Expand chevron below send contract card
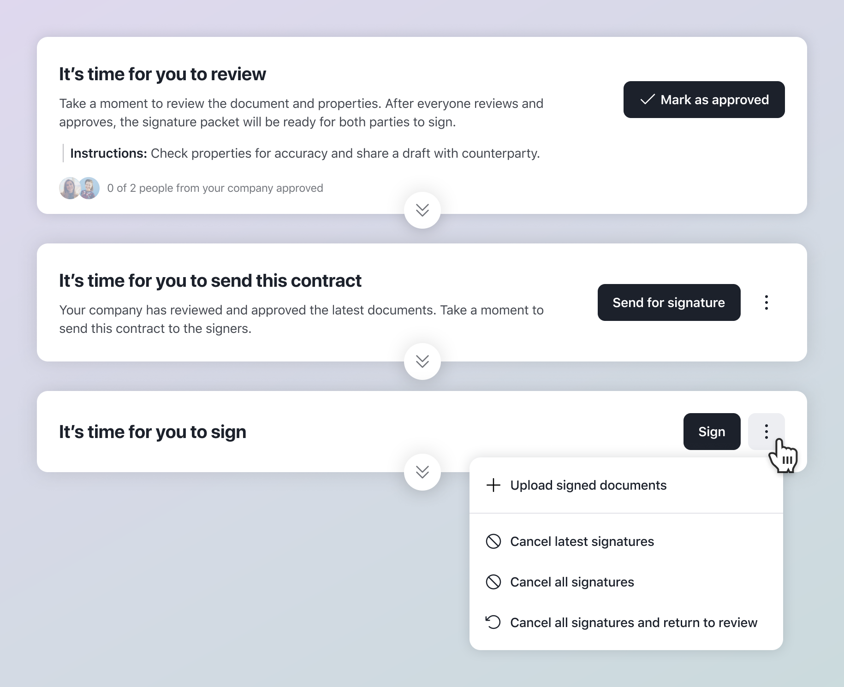 click(422, 361)
